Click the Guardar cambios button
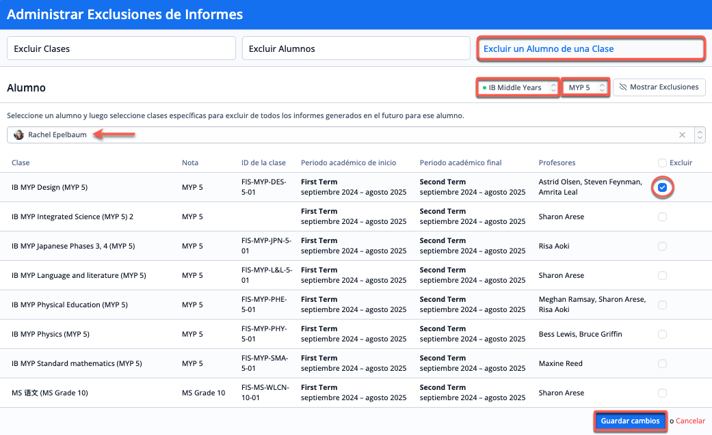Viewport: 712px width, 435px height. click(x=630, y=421)
